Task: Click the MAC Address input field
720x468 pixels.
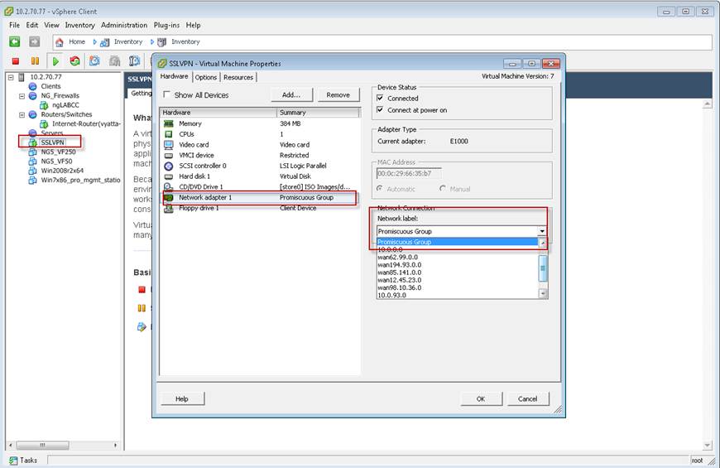Action: pyautogui.click(x=409, y=174)
